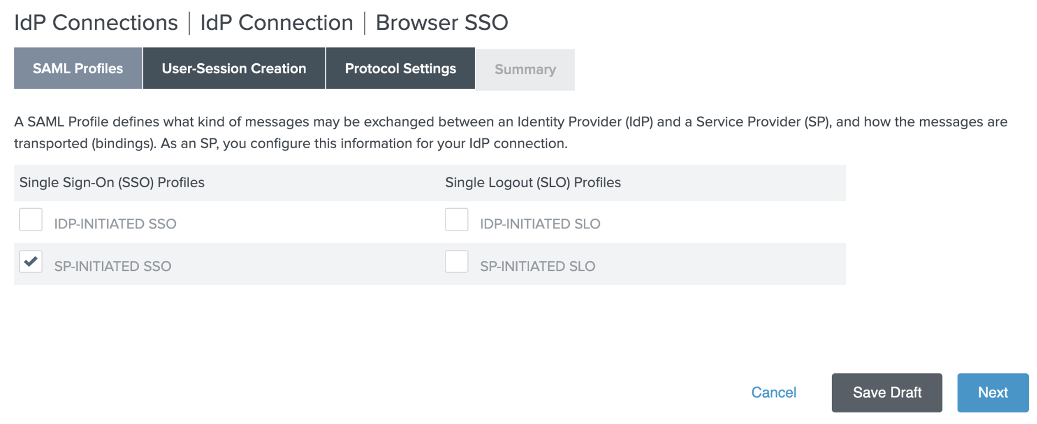
Task: Enable the IDP-Initiated SSO checkbox
Action: point(31,220)
